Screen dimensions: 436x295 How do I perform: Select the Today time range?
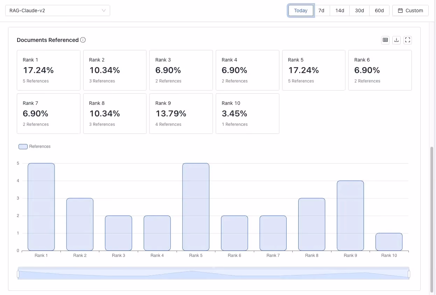coord(301,10)
